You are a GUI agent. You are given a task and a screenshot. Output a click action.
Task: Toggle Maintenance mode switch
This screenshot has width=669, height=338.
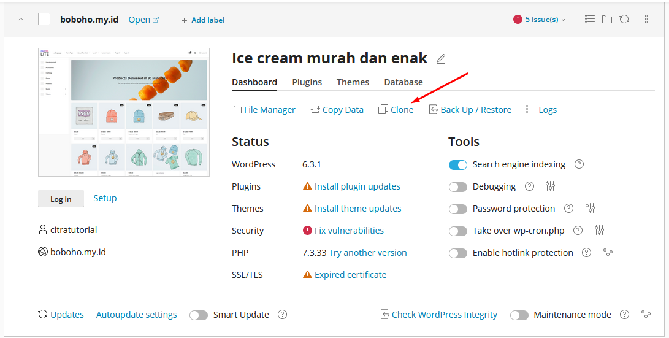pyautogui.click(x=519, y=315)
